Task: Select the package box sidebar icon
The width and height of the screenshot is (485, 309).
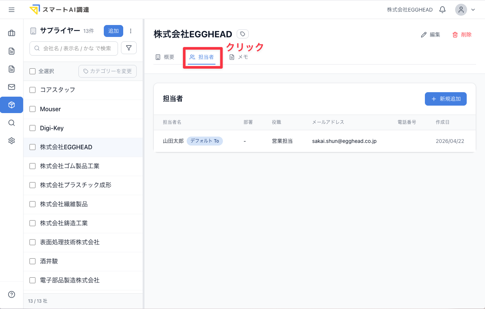Action: pos(12,105)
